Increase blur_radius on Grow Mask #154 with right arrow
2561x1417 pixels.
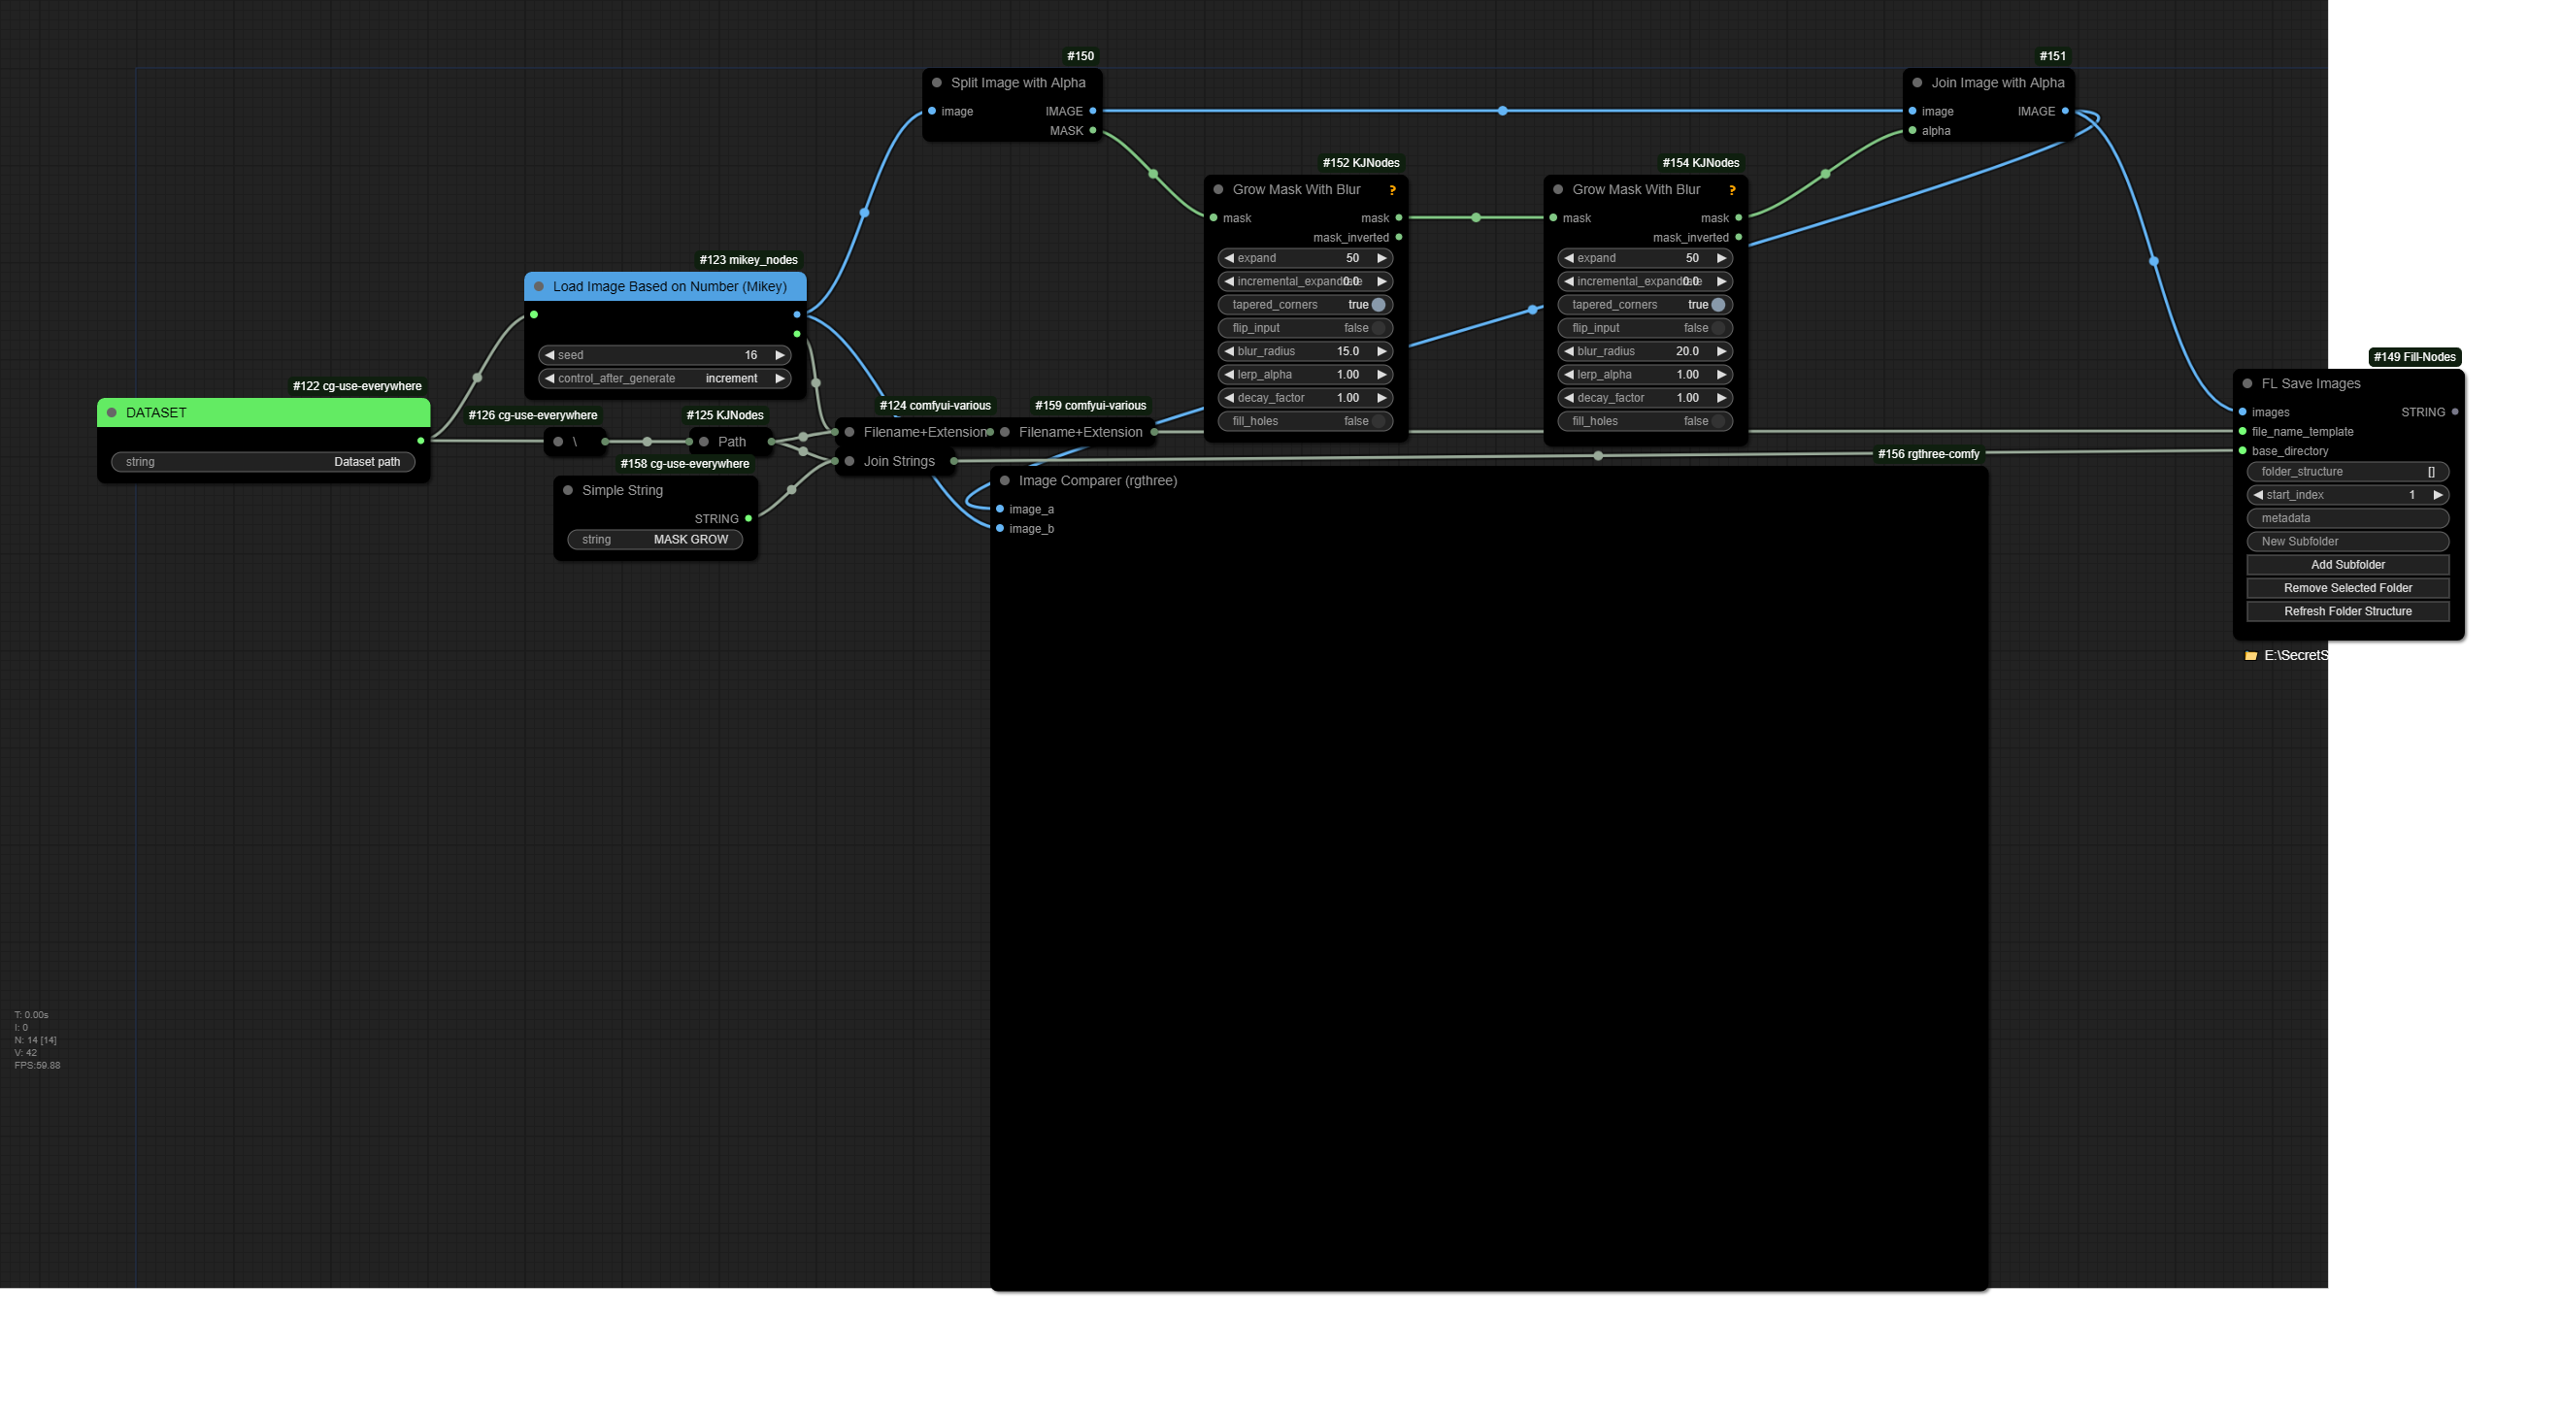pos(1721,350)
